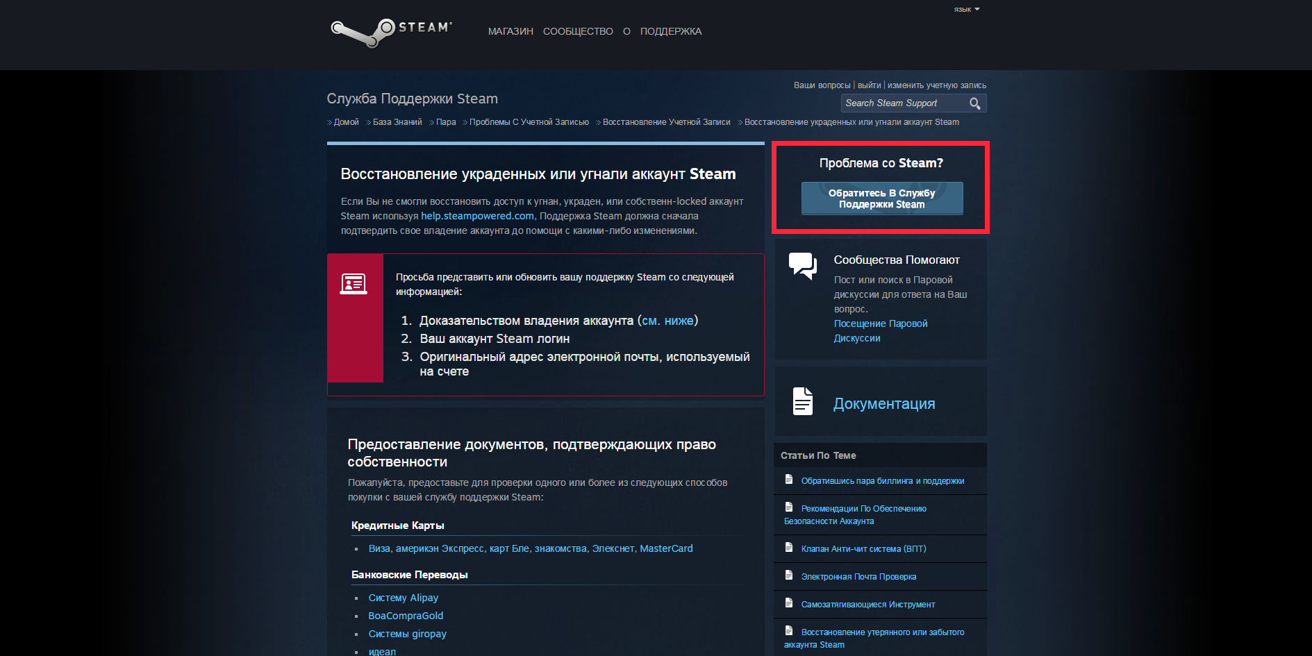Open the BoaCompraGold link
Viewport: 1312px width, 656px height.
coord(406,616)
